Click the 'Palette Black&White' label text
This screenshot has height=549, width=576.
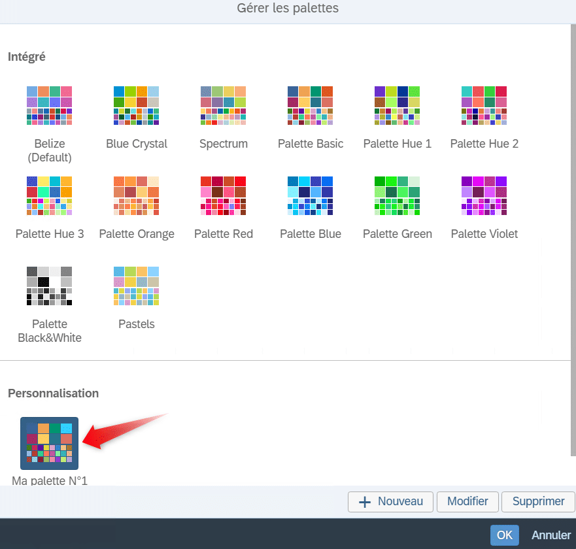click(50, 331)
